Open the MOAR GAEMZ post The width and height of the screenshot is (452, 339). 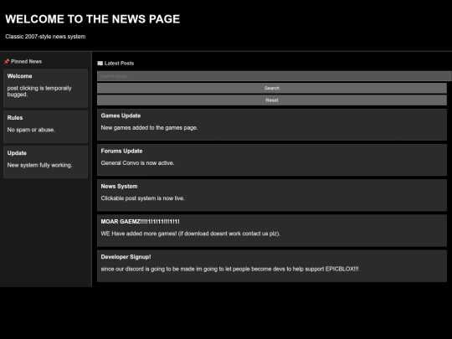(x=272, y=231)
